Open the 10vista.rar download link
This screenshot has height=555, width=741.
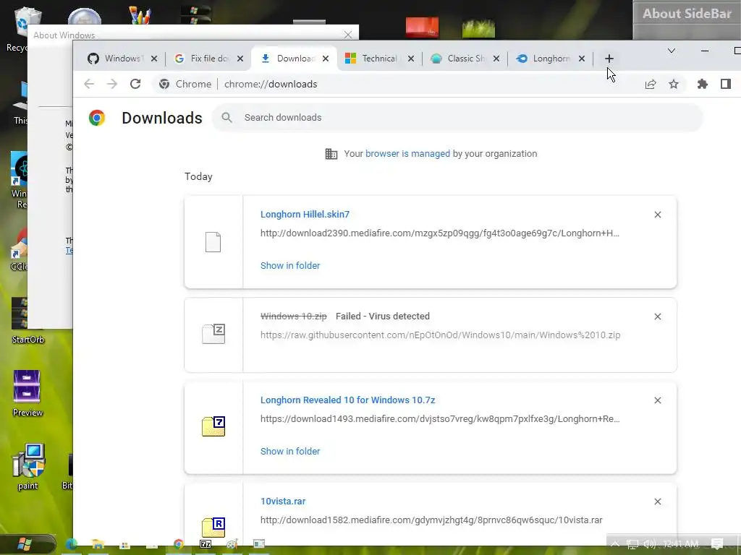click(283, 502)
